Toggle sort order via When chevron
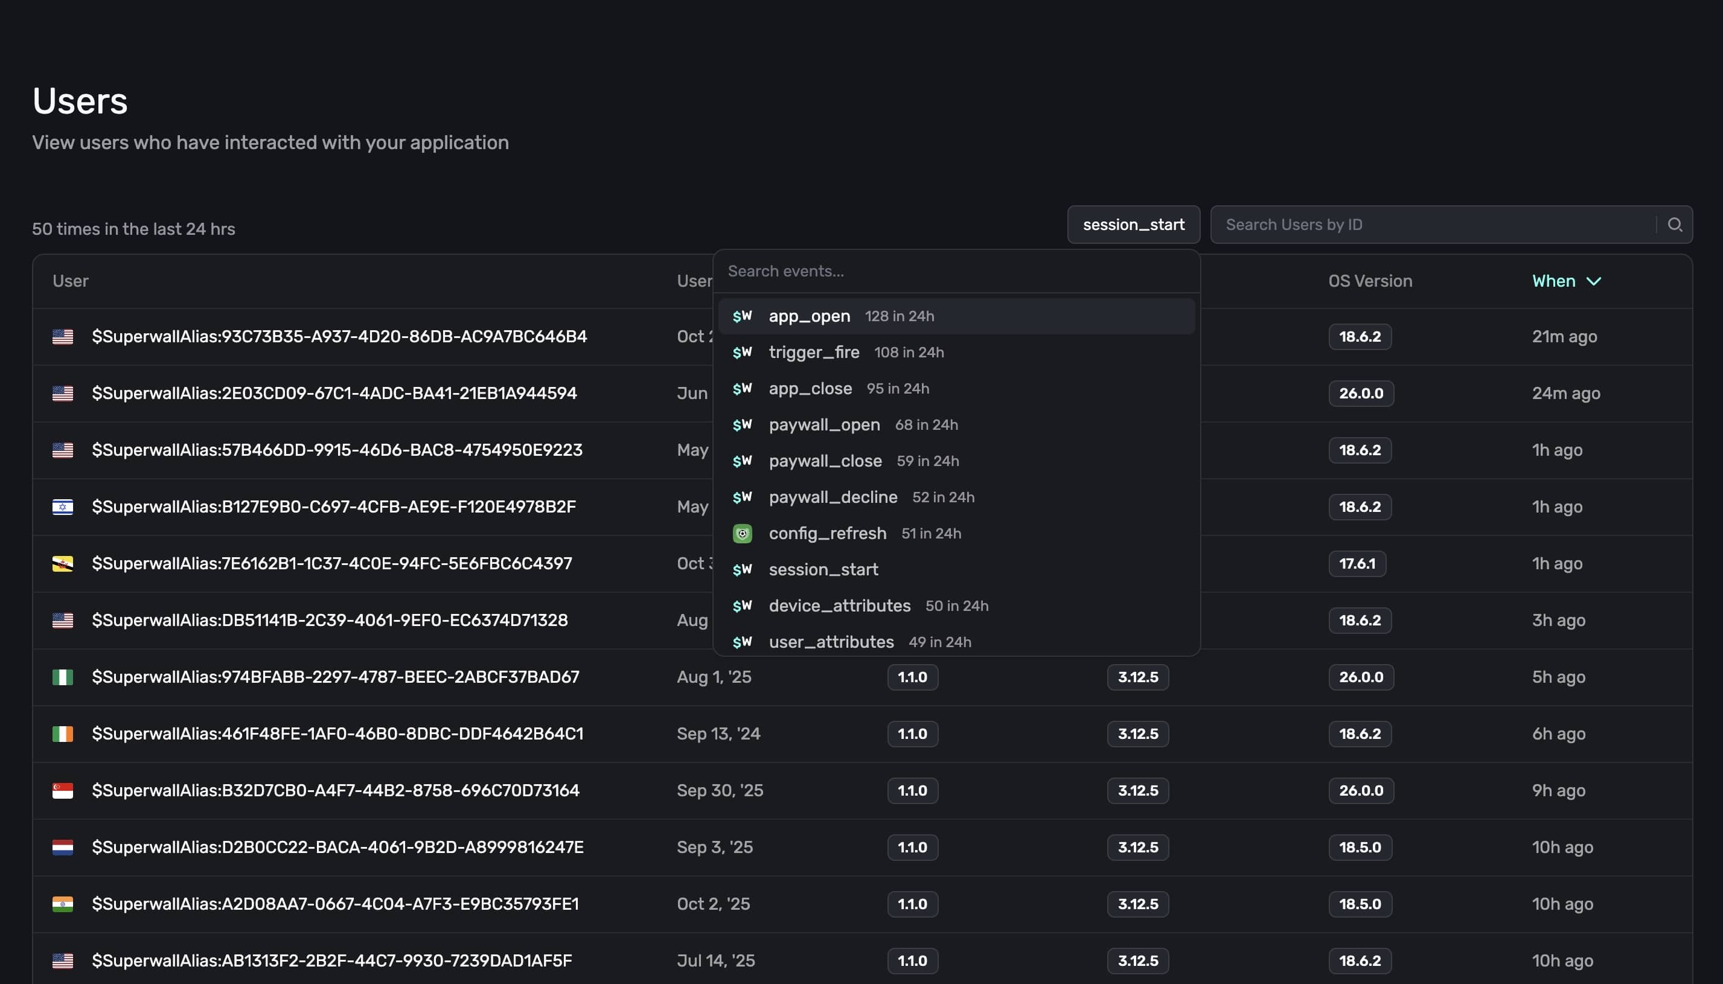This screenshot has width=1723, height=984. pyautogui.click(x=1593, y=281)
